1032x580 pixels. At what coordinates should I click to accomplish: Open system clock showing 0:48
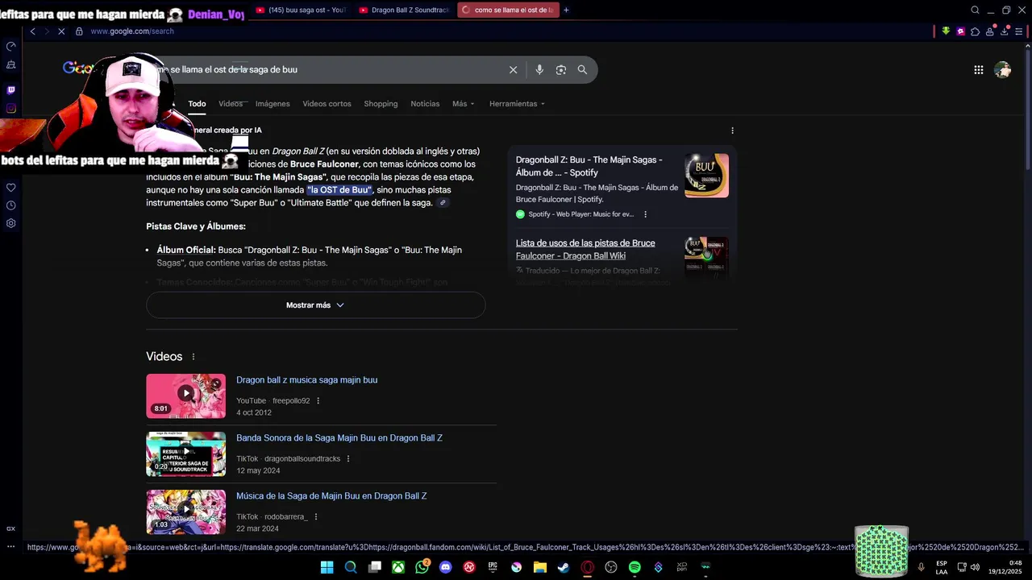click(x=1006, y=567)
